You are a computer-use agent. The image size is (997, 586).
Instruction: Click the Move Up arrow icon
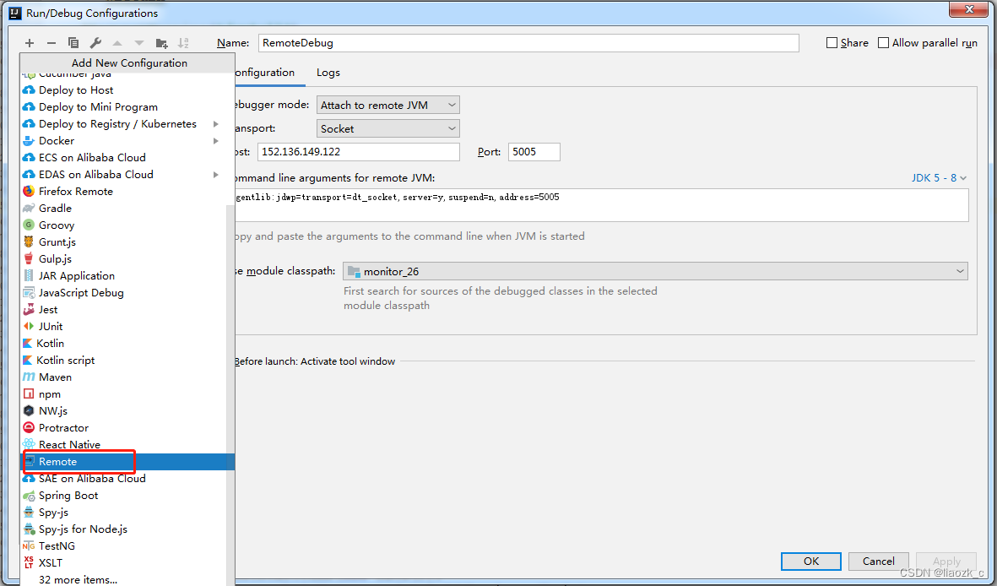click(117, 42)
